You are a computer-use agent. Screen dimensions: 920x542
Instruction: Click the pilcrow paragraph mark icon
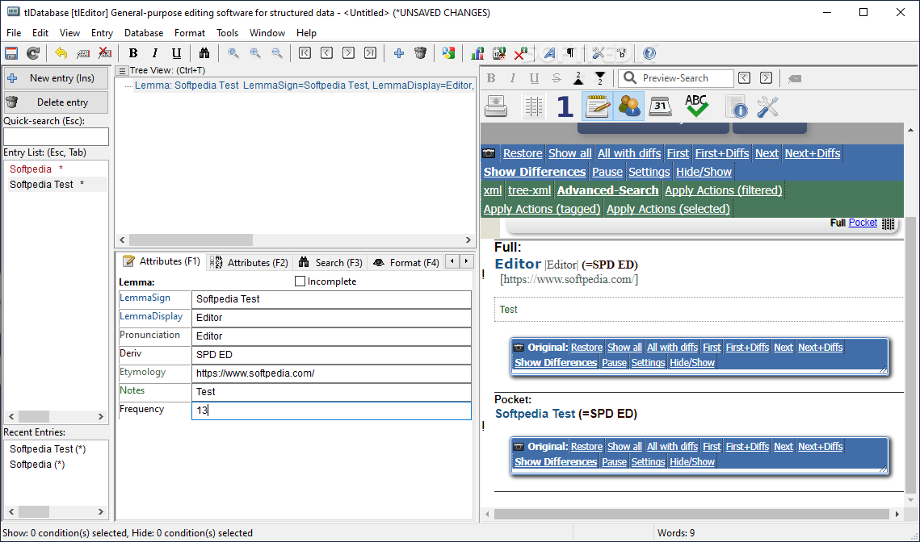[570, 53]
